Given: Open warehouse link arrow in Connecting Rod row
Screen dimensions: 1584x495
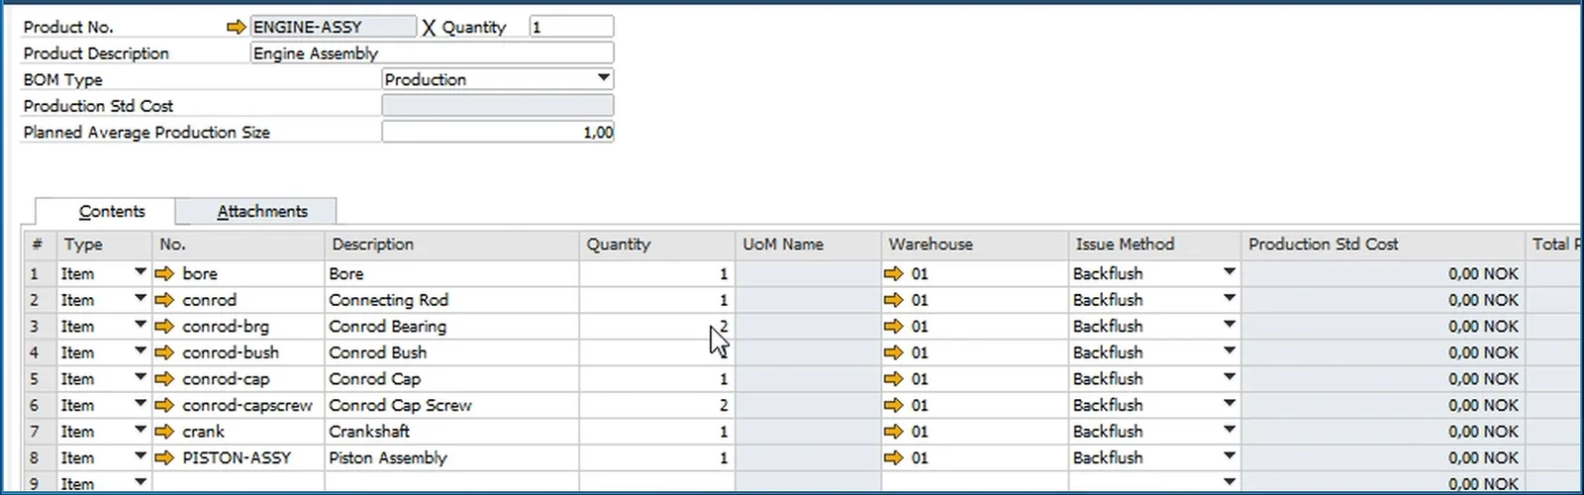Looking at the screenshot, I should pyautogui.click(x=894, y=300).
